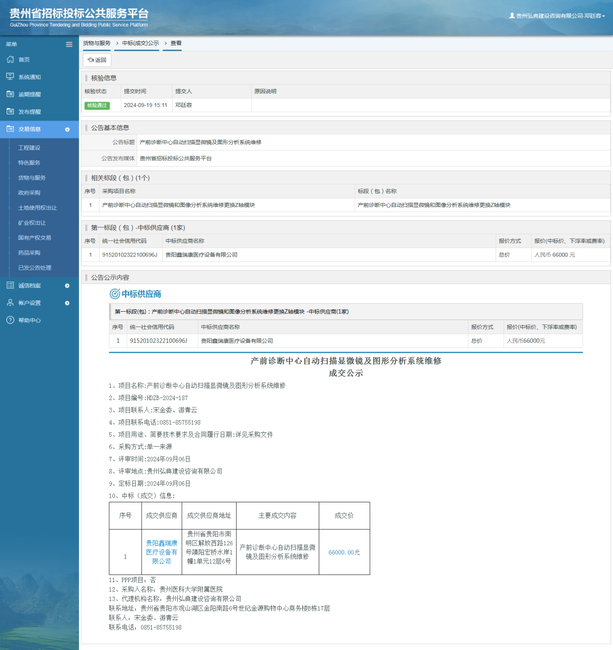Image resolution: width=613 pixels, height=650 pixels.
Task: Collapse the 交易信息 menu arrow
Action: [x=67, y=129]
